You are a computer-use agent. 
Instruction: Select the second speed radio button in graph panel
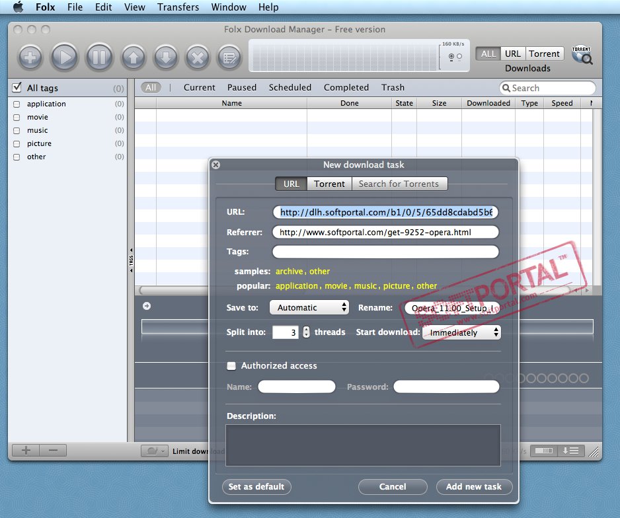[459, 57]
